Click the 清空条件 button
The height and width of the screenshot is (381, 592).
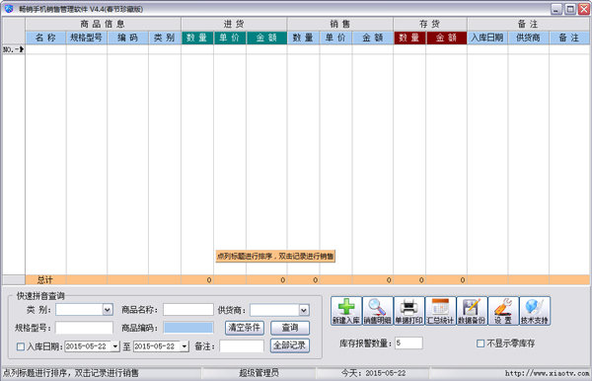(x=245, y=328)
